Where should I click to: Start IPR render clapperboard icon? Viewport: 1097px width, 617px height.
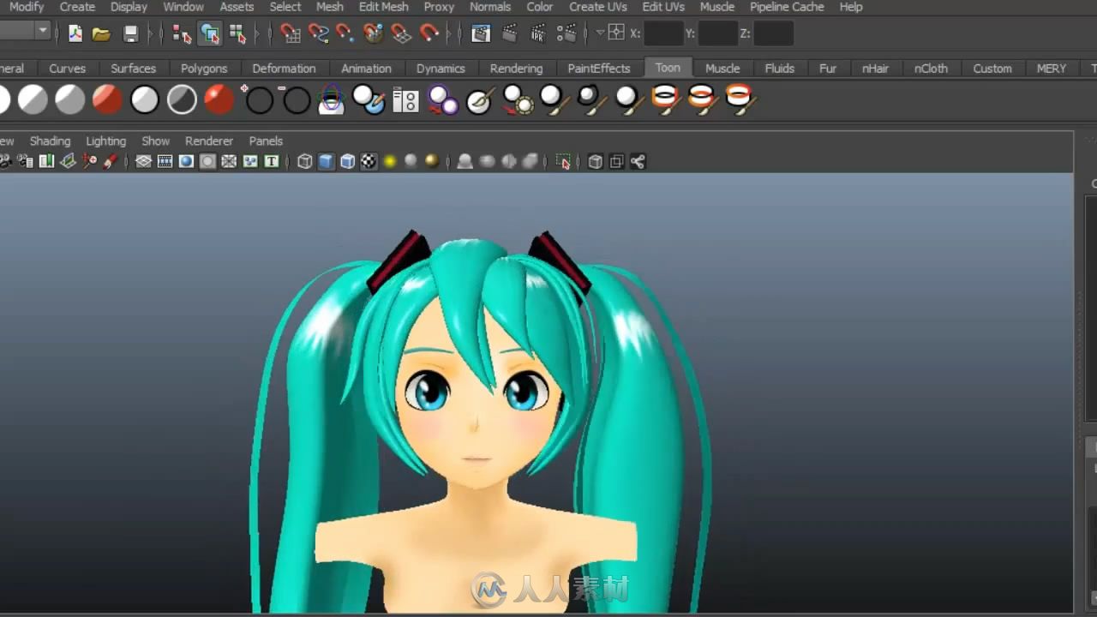point(538,34)
